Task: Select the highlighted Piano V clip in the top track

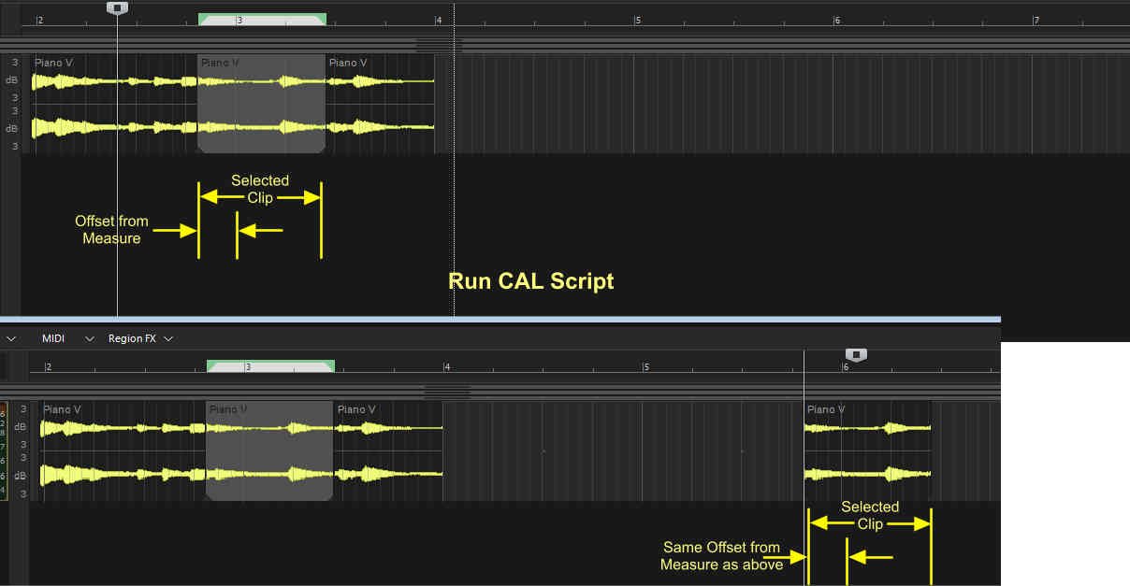Action: tap(262, 103)
